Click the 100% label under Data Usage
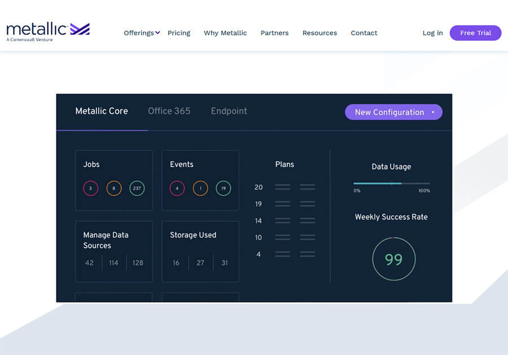Image resolution: width=508 pixels, height=355 pixels. (x=424, y=191)
